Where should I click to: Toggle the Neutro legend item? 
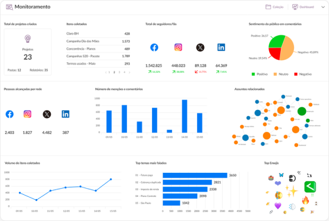tap(281, 74)
